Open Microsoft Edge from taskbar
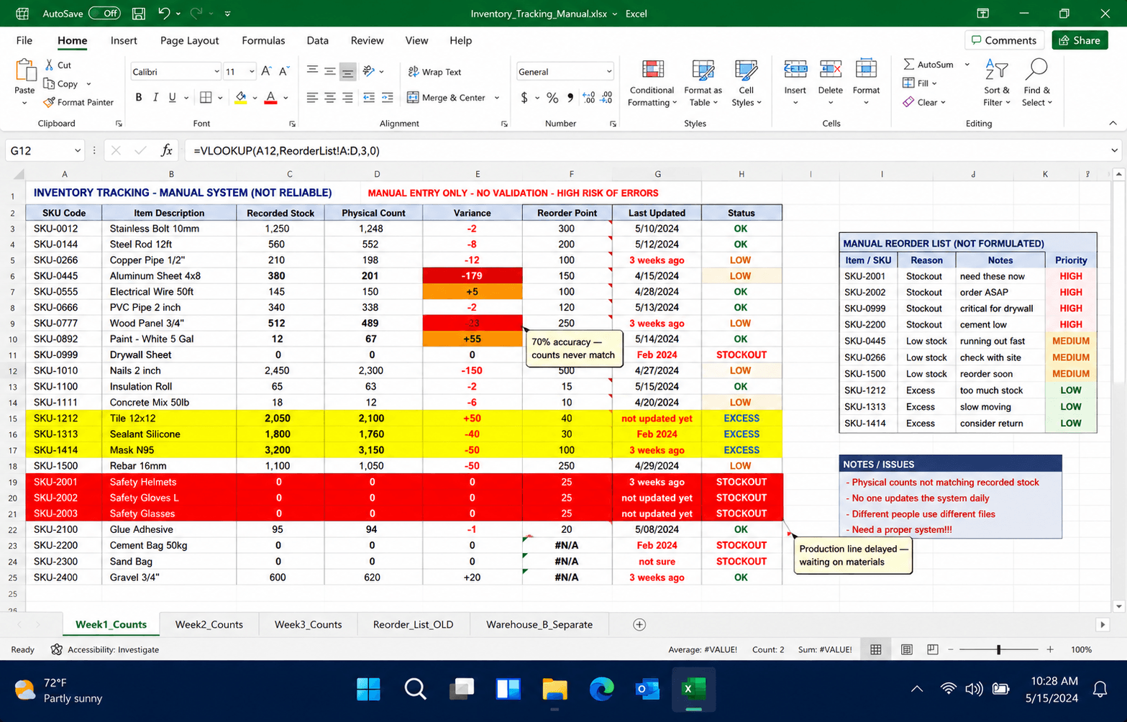Screen dimensions: 1127x722 pos(601,689)
